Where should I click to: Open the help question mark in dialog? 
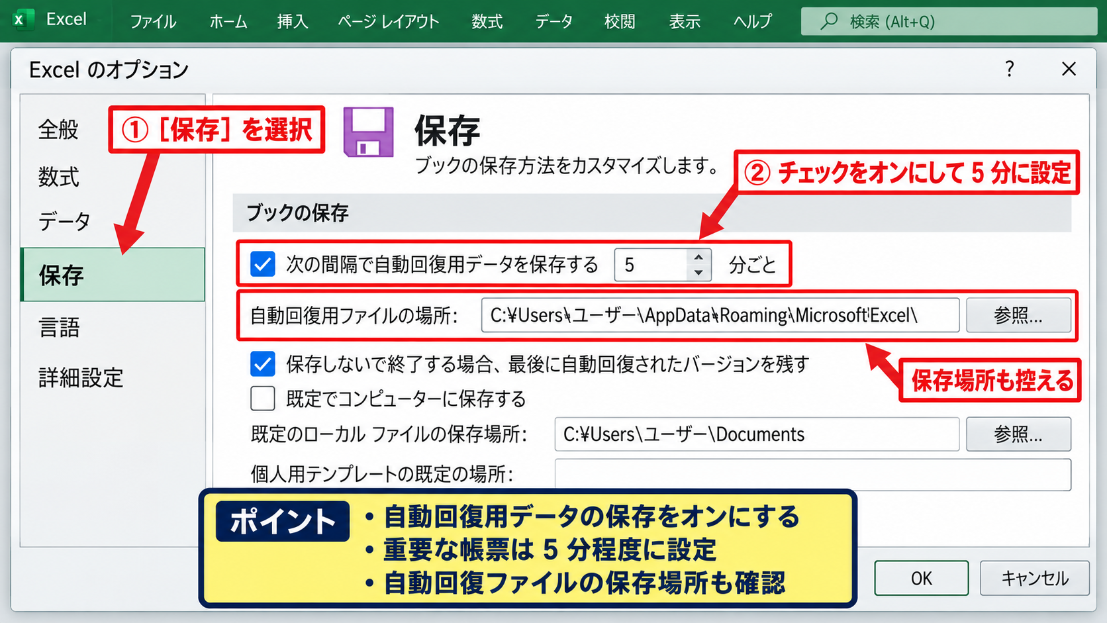1009,69
